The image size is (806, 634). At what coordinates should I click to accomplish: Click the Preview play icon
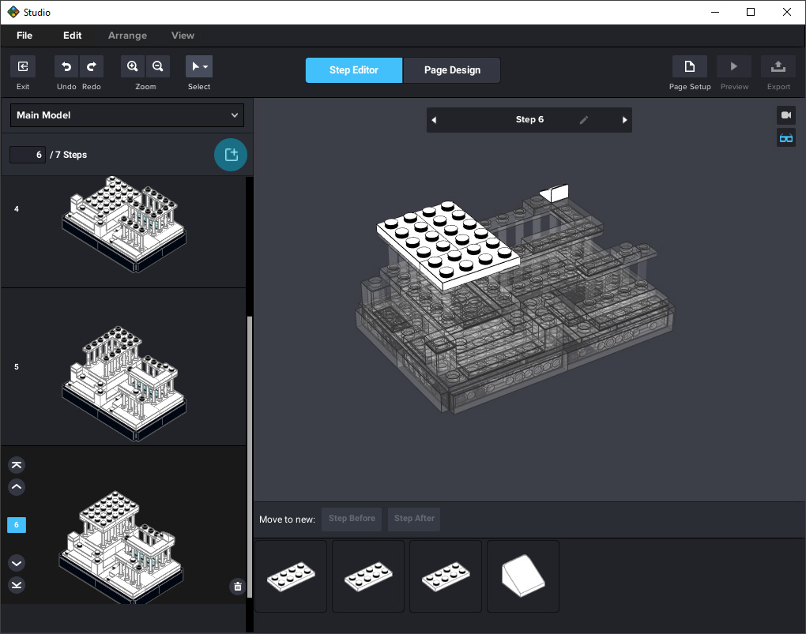coord(733,66)
